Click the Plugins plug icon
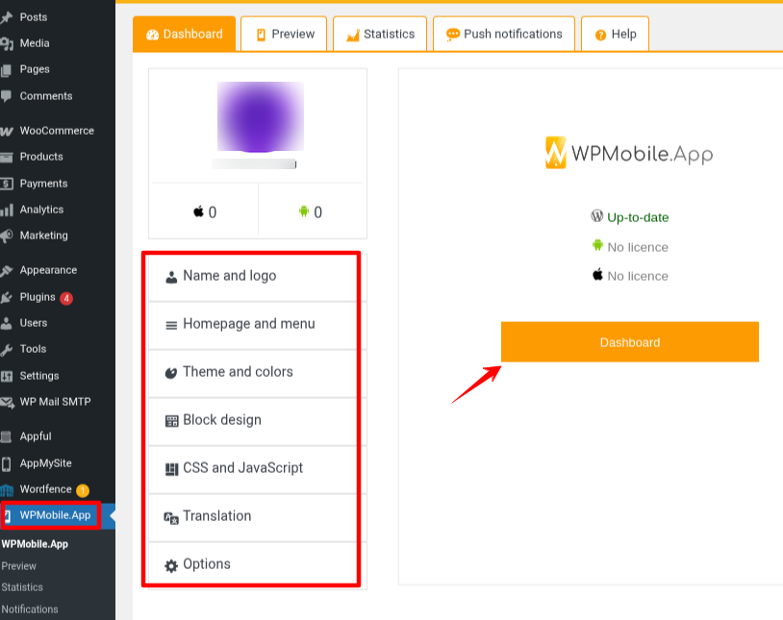Viewport: 783px width, 620px height. 7,298
